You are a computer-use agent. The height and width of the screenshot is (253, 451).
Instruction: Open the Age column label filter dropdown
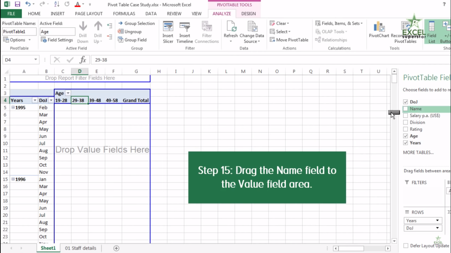[68, 93]
